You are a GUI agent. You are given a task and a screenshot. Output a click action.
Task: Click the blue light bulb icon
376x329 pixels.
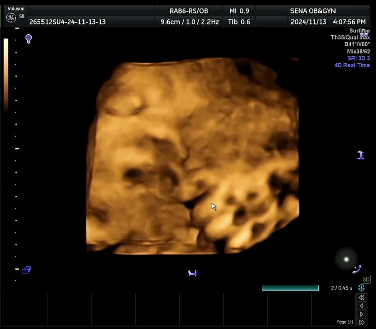29,39
